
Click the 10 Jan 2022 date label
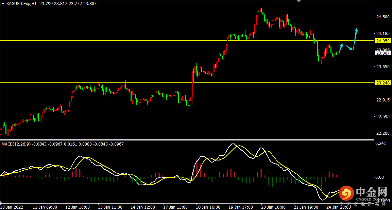point(12,207)
